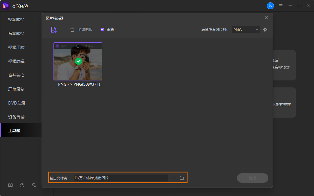Open user account profile icon

[270, 6]
